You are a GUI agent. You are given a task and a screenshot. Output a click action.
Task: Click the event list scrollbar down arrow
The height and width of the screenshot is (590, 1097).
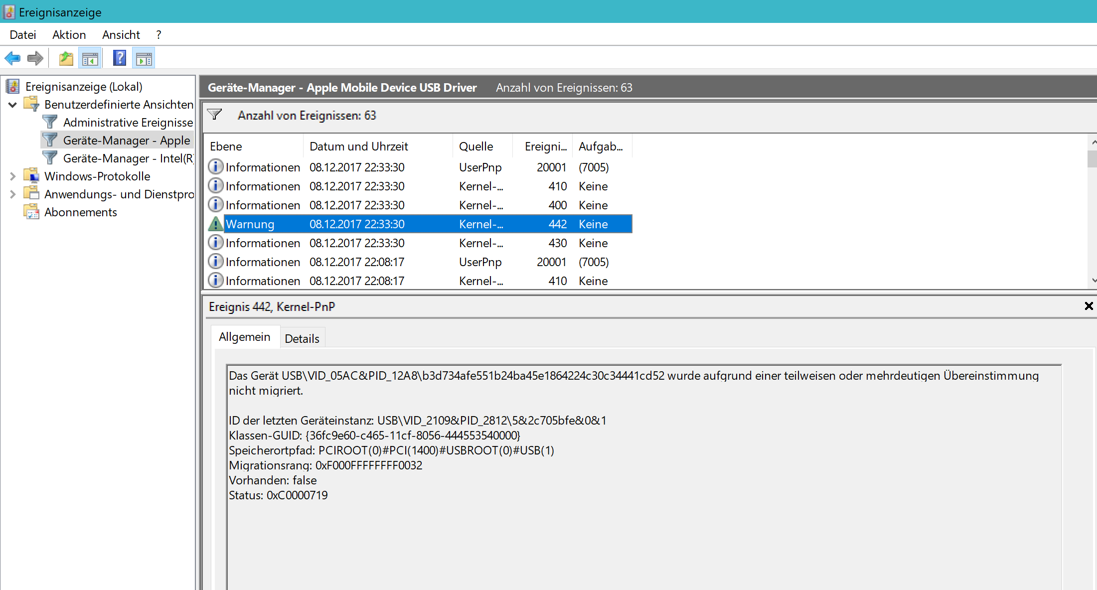1093,281
